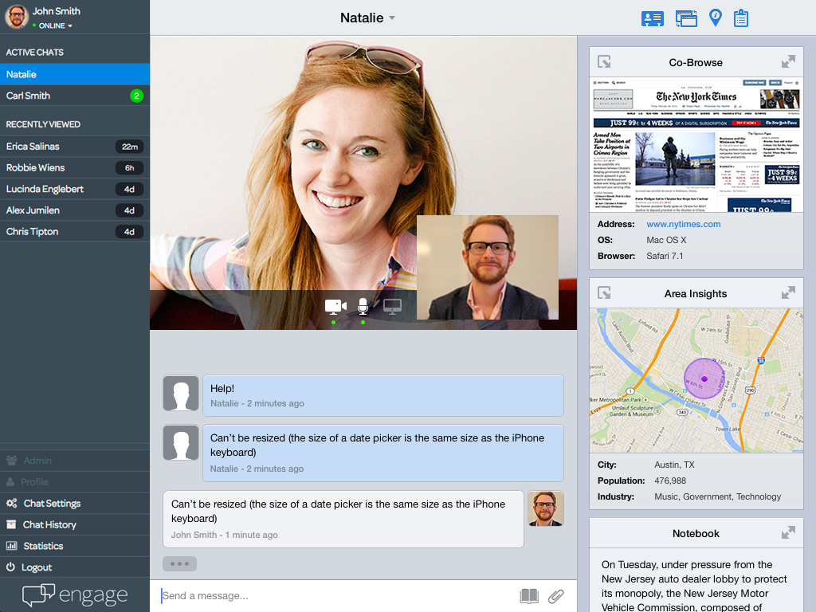Click the clipboard Notebook icon in toolbar

click(x=741, y=17)
